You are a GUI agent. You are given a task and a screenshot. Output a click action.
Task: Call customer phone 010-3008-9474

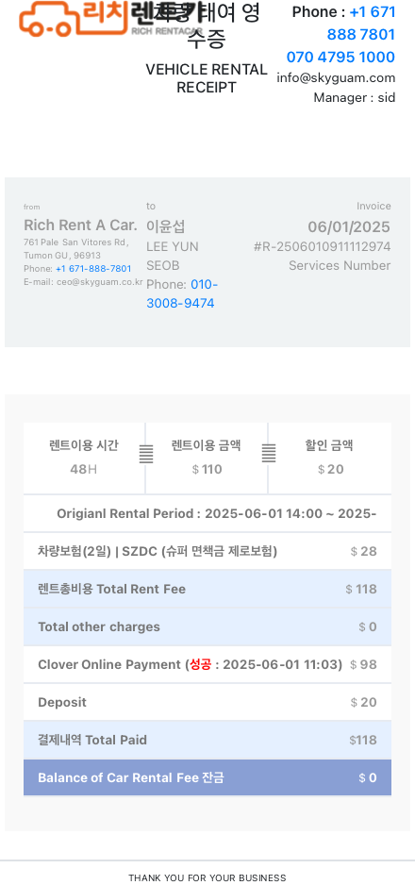pos(182,294)
